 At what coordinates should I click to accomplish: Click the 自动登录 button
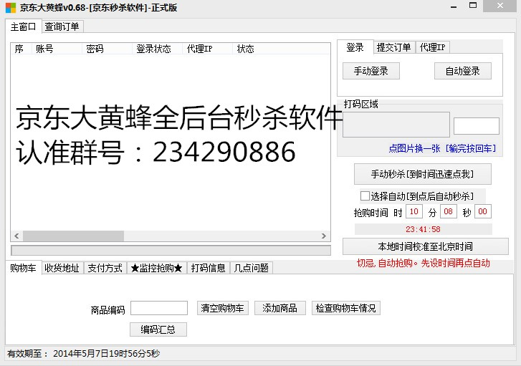(462, 71)
